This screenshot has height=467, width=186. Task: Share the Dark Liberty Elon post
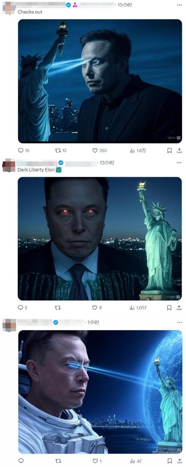[x=179, y=307]
